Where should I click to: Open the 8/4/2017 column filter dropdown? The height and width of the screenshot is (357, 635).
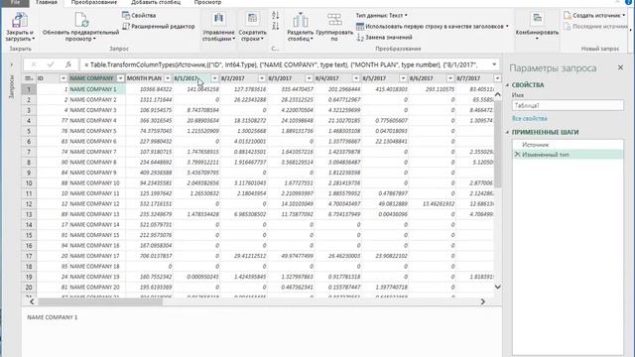(356, 78)
